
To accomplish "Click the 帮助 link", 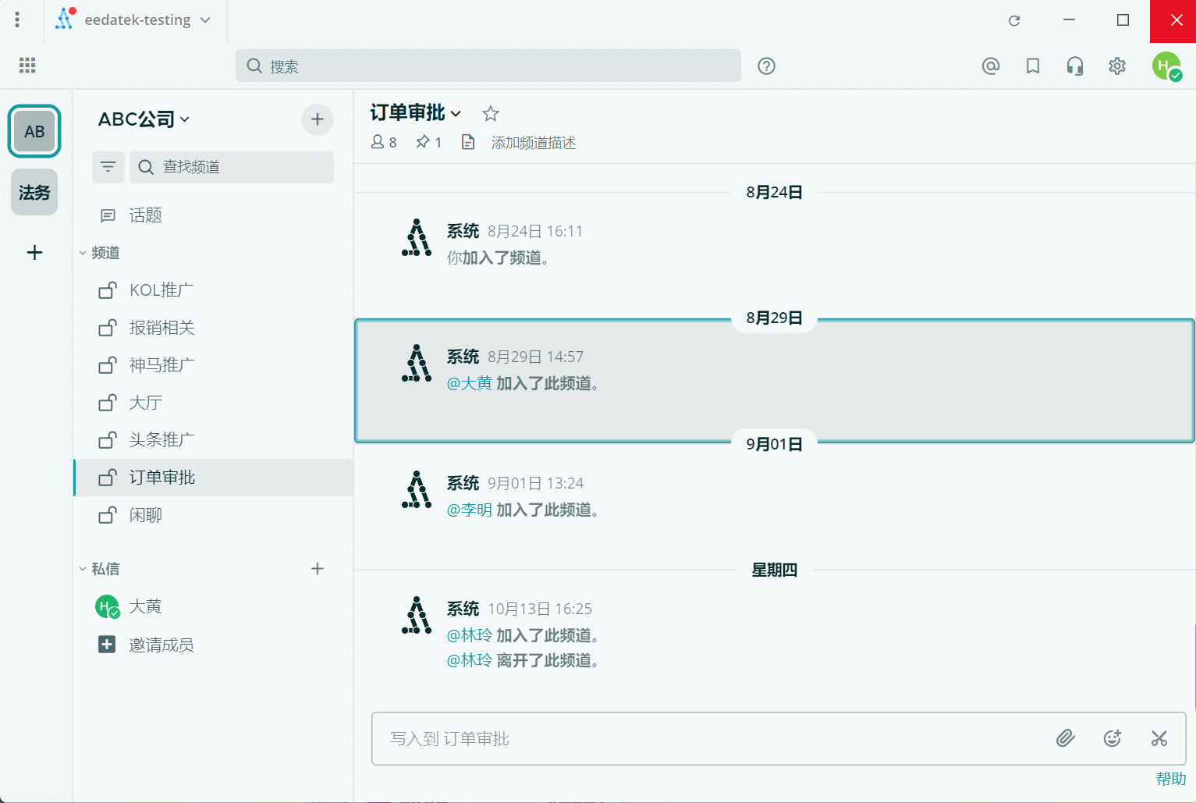I will 1169,779.
